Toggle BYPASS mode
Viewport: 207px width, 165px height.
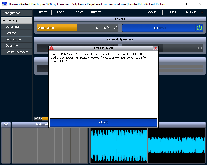pyautogui.click(x=191, y=12)
